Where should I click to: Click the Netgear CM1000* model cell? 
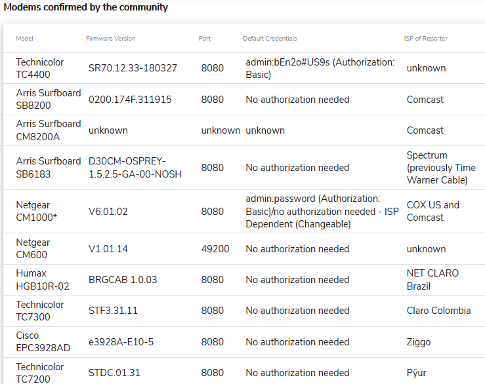click(x=37, y=212)
